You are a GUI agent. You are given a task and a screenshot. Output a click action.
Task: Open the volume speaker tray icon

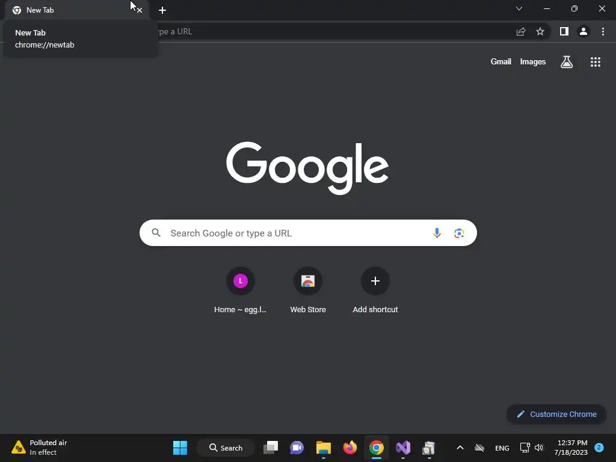(539, 448)
